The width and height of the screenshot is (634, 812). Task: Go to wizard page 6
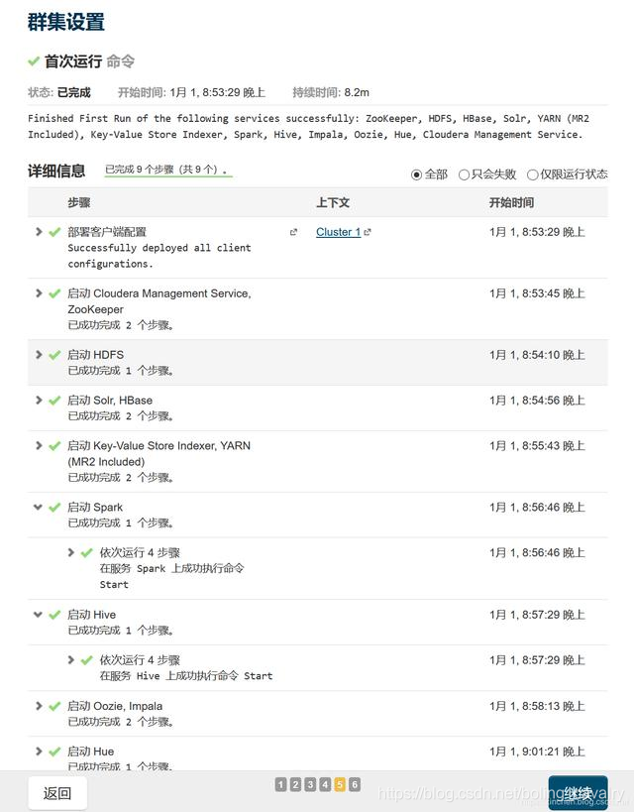(x=354, y=784)
